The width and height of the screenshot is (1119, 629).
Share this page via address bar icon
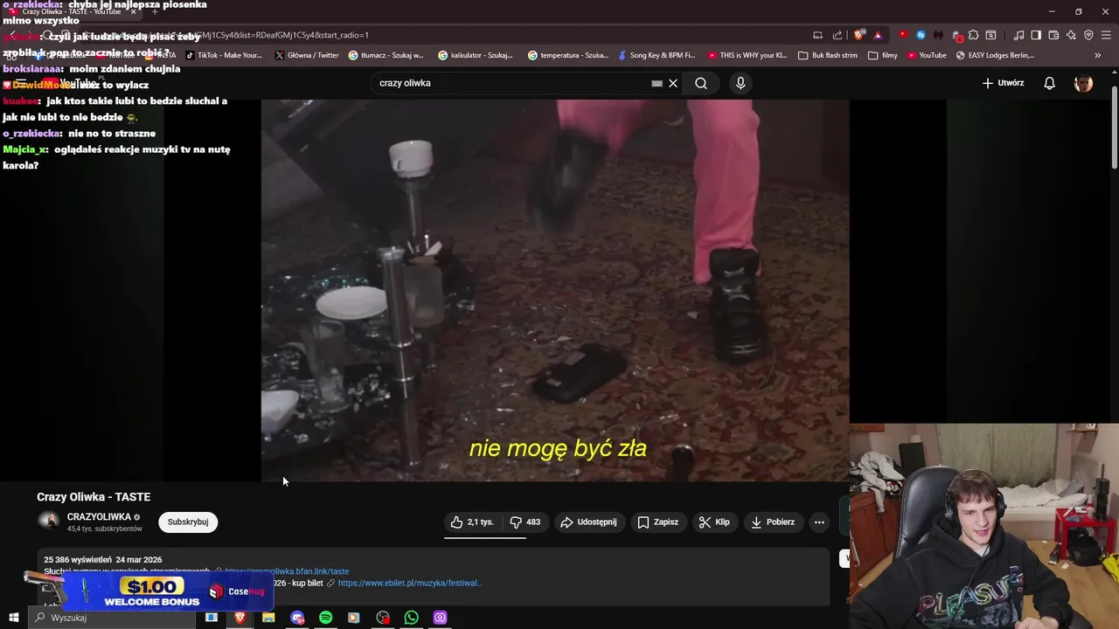tap(838, 35)
